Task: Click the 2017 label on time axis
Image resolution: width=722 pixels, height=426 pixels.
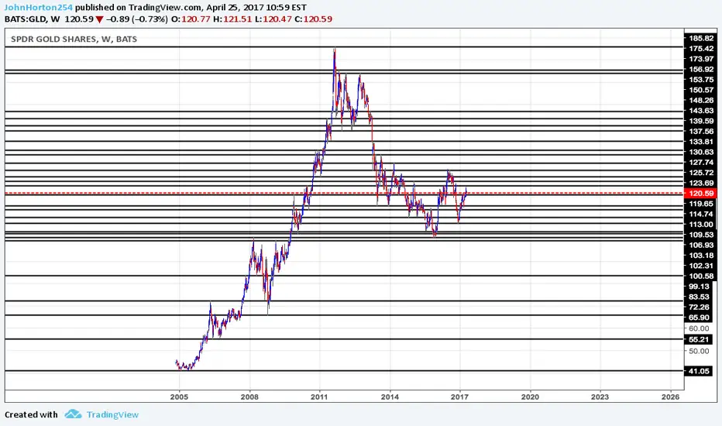Action: (459, 397)
